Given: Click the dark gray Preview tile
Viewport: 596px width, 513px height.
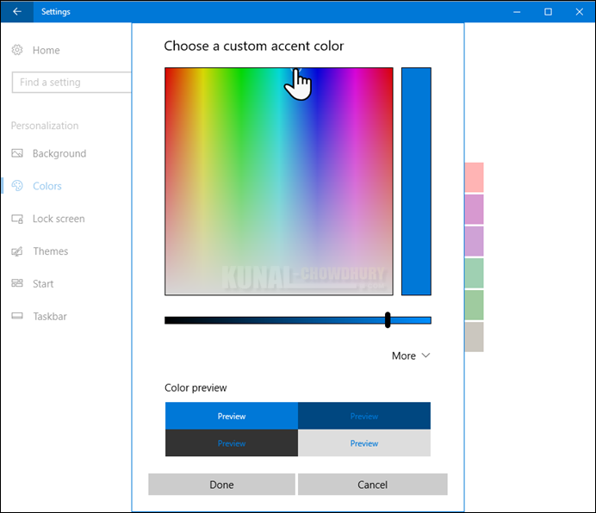Looking at the screenshot, I should tap(232, 443).
